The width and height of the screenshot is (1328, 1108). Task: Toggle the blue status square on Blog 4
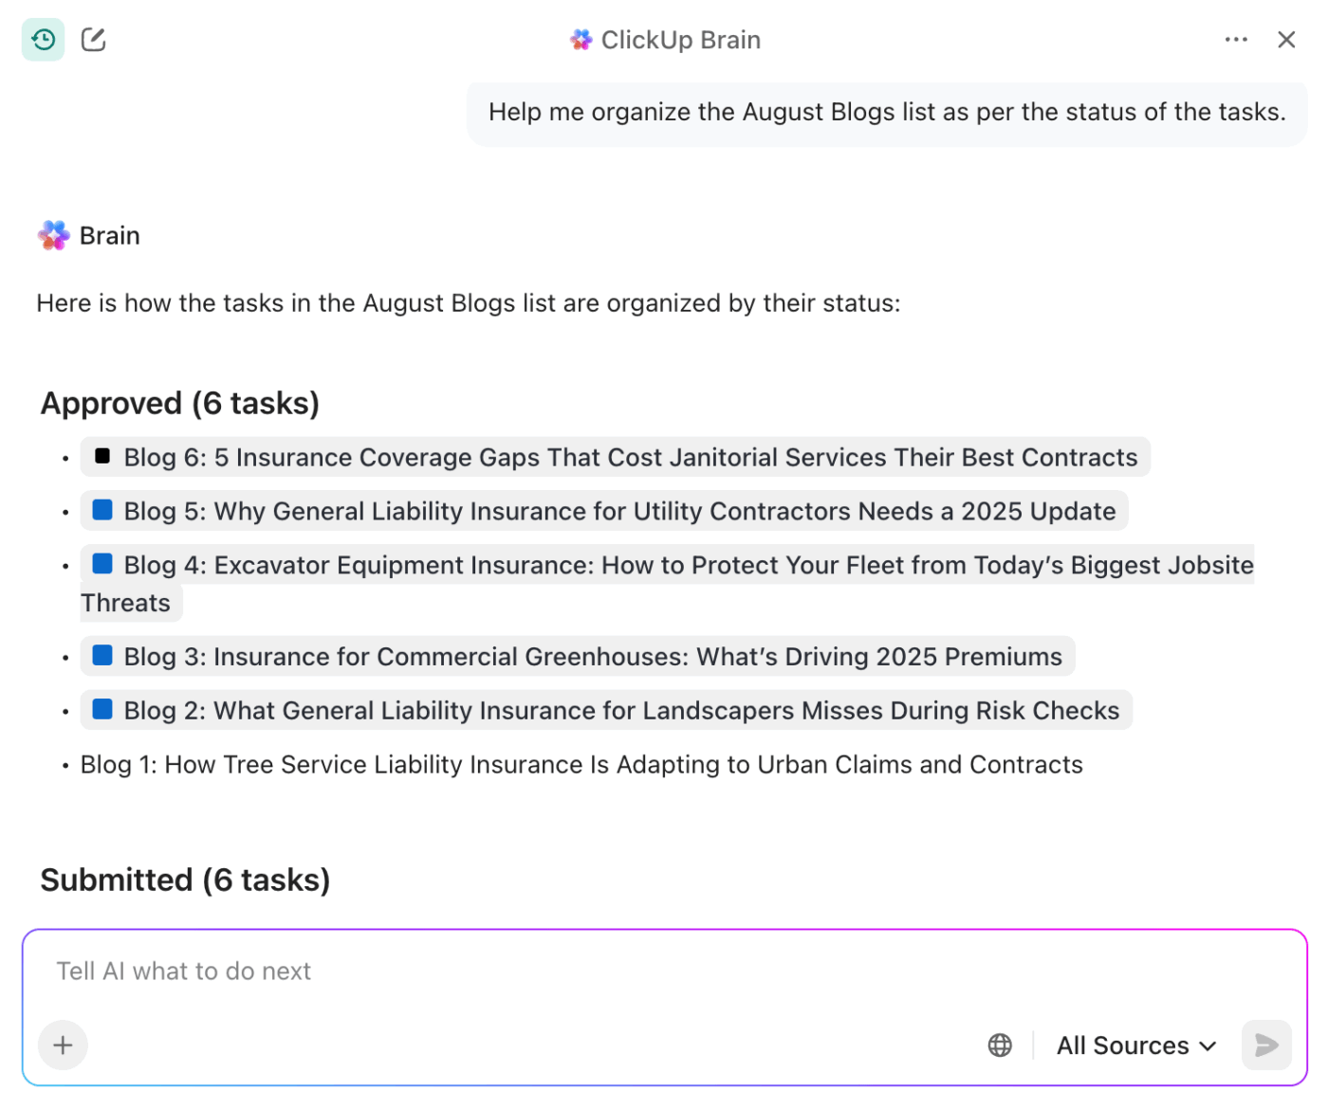click(101, 564)
